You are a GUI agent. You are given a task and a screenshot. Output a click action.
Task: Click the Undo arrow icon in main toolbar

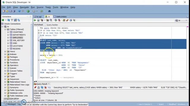pyautogui.click(x=19, y=11)
